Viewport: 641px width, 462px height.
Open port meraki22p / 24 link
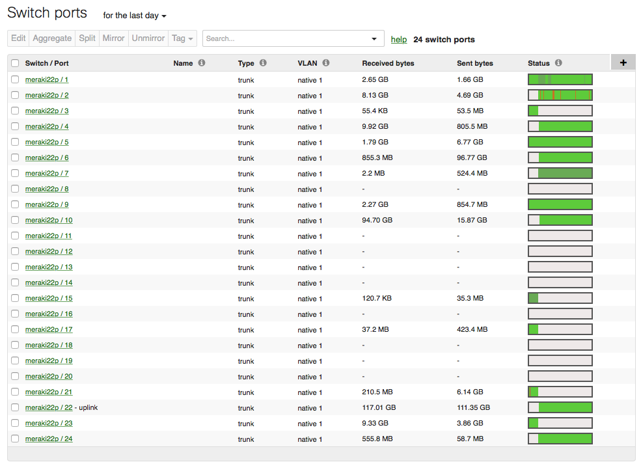[x=49, y=439]
